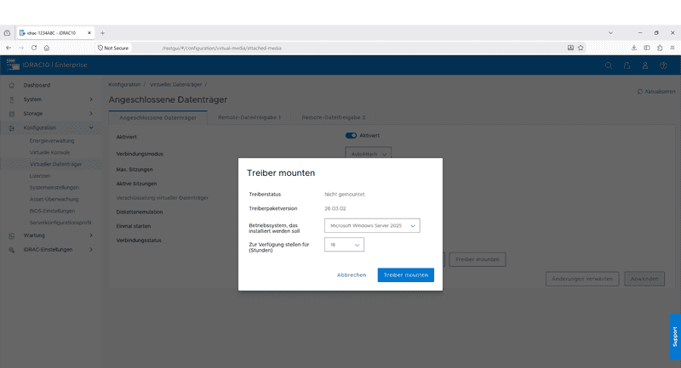Open the search icon in iDRAC header
Screen dimensions: 681x368
(609, 65)
